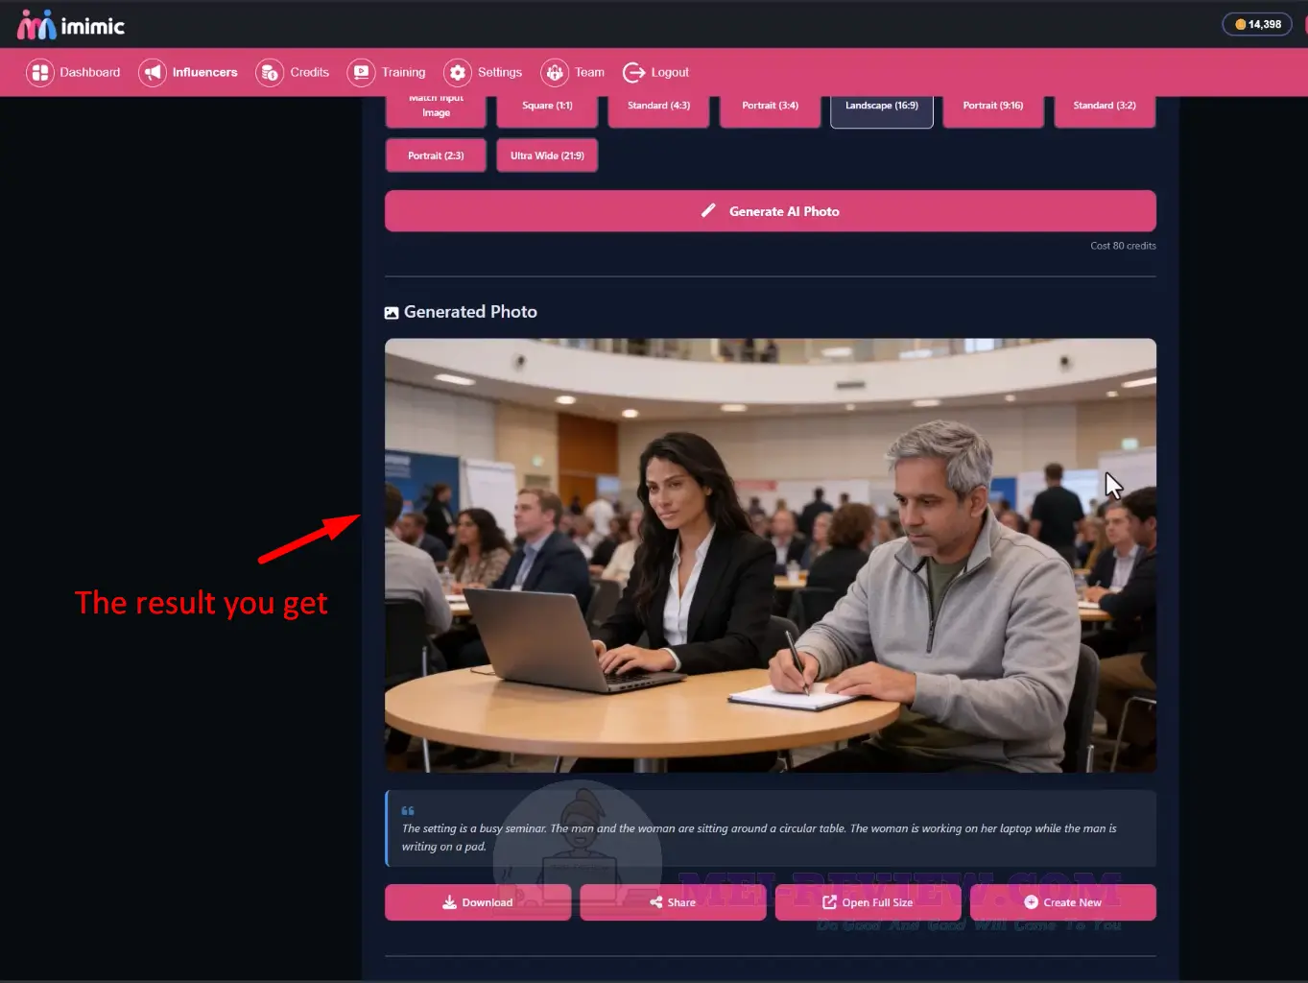
Task: Click the Logout link
Action: [x=656, y=72]
